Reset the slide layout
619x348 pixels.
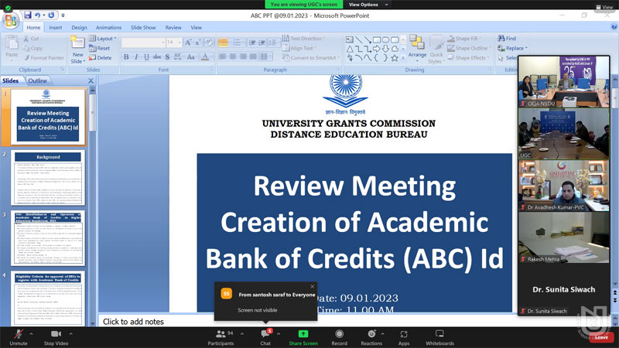[x=100, y=48]
